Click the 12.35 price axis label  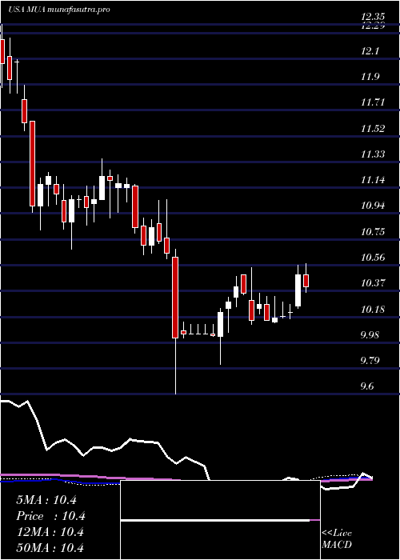[373, 17]
